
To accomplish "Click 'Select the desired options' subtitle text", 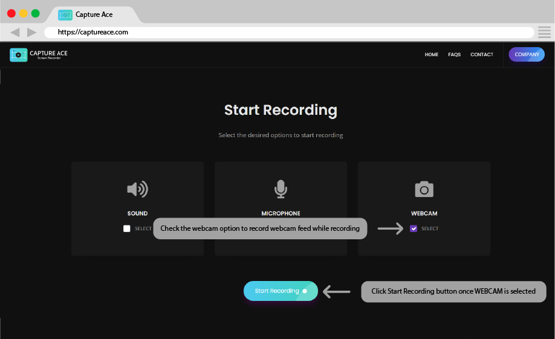I will pos(281,135).
